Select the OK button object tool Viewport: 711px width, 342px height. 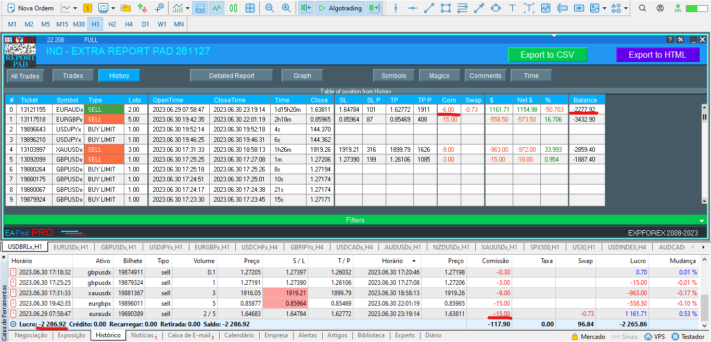point(579,8)
